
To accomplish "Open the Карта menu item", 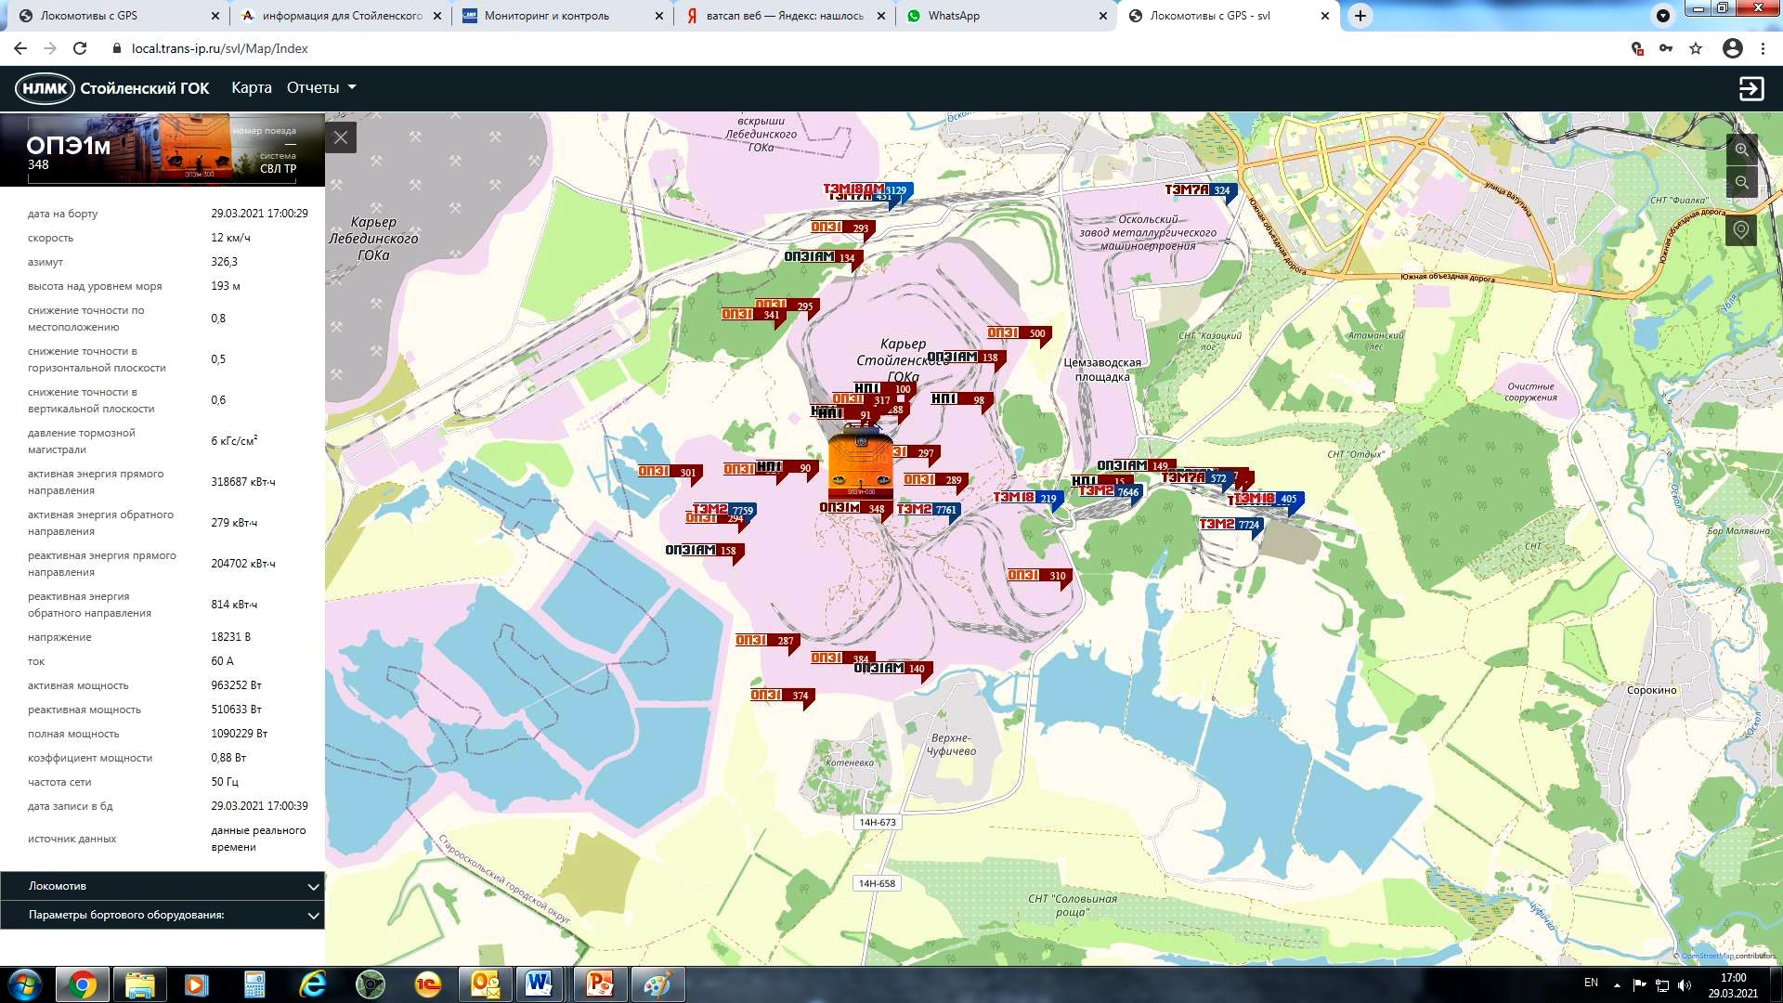I will coord(251,87).
